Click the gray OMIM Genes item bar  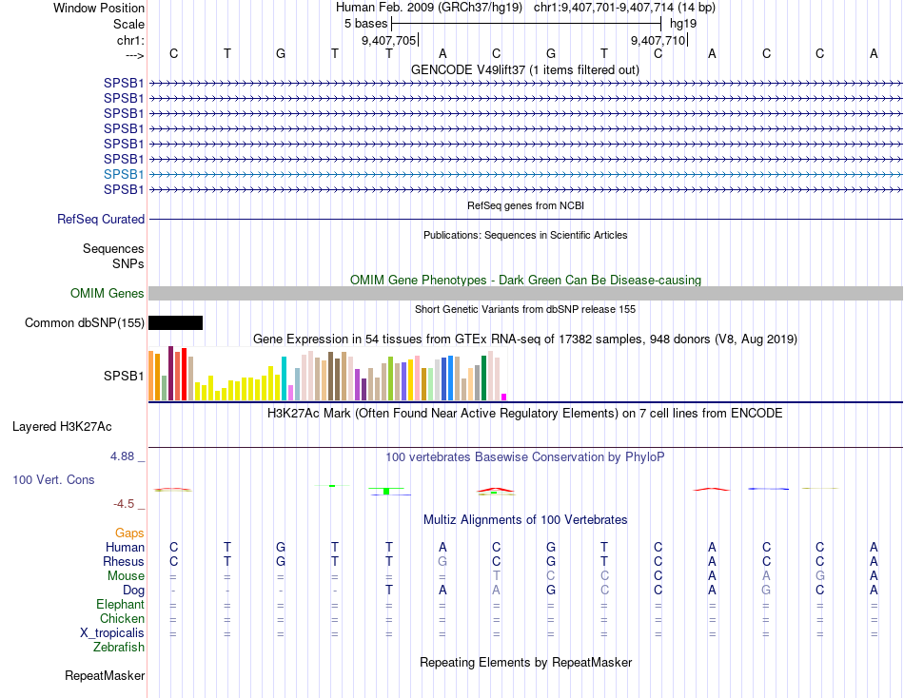point(525,294)
